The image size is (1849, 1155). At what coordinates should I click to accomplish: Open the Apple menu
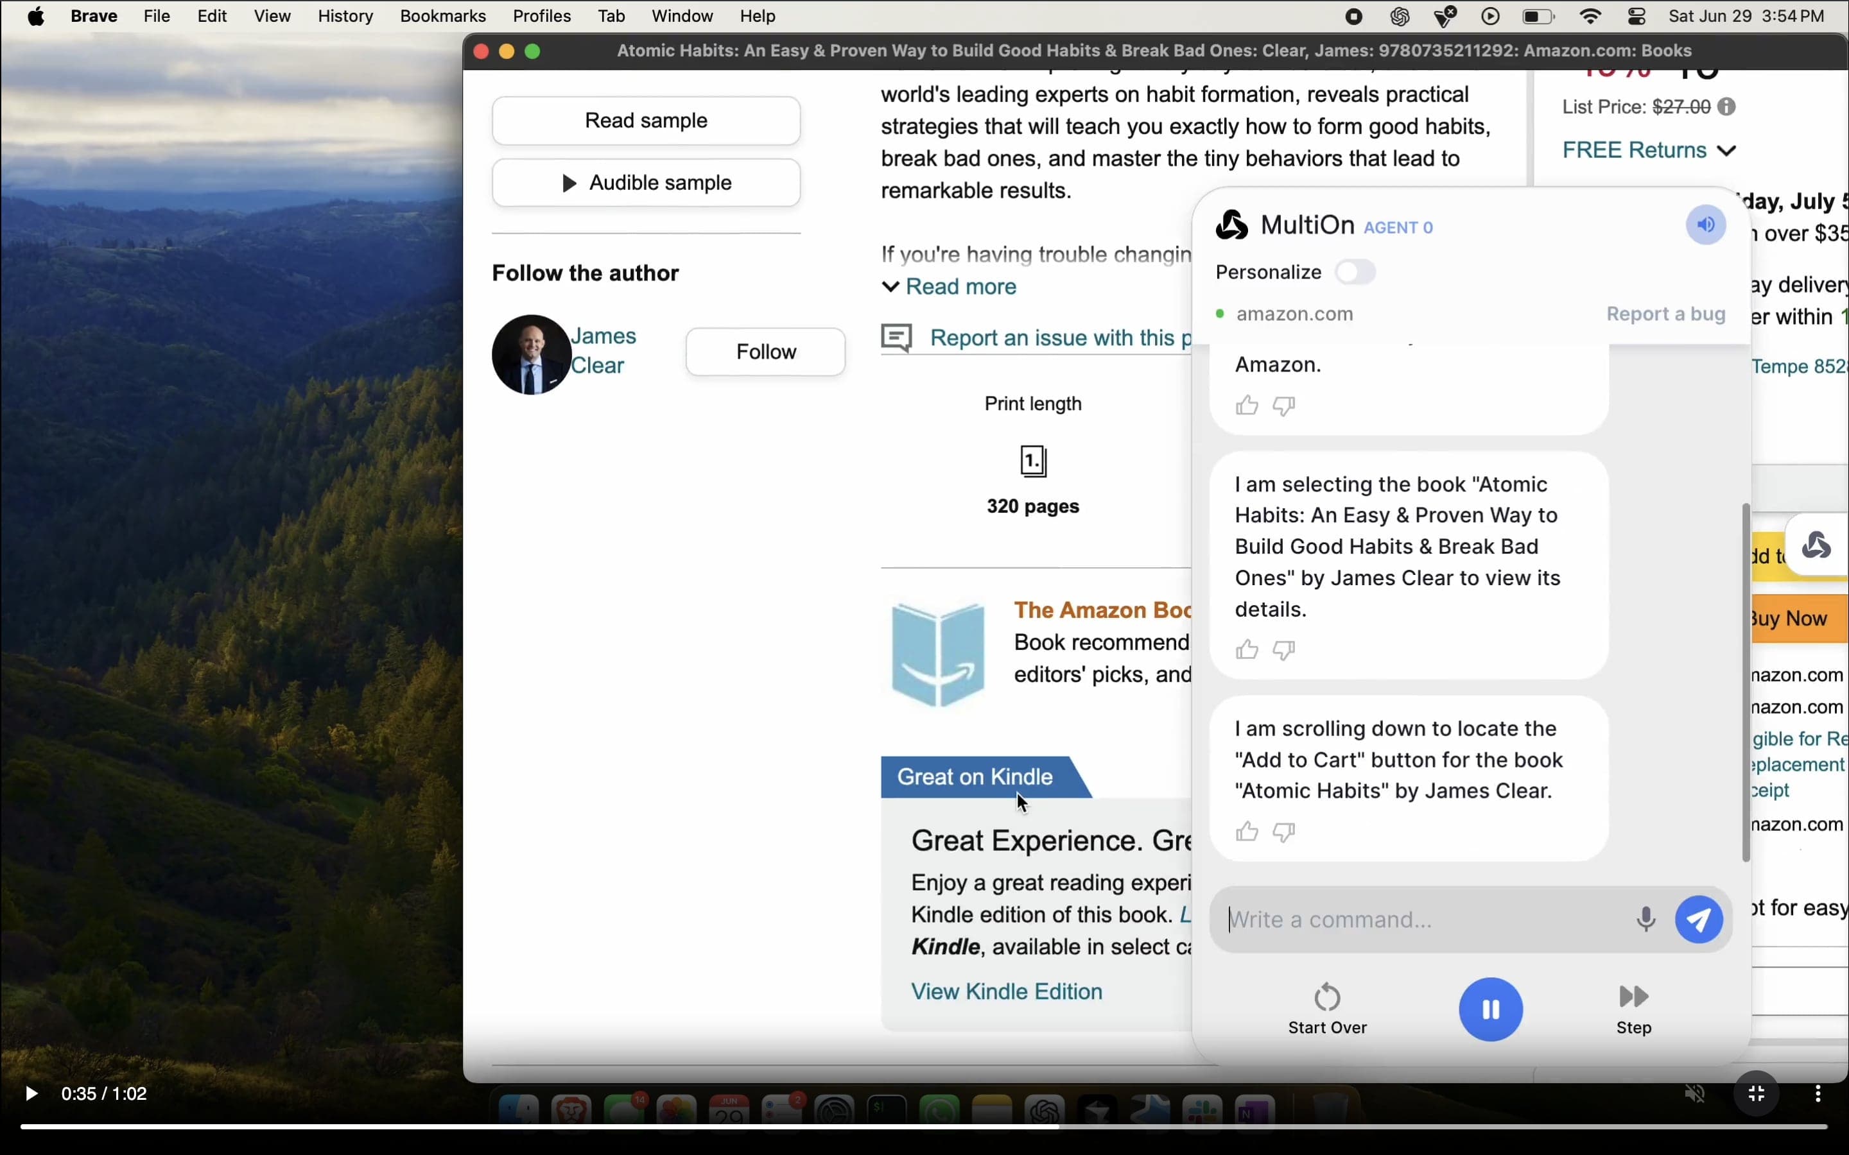(x=36, y=16)
